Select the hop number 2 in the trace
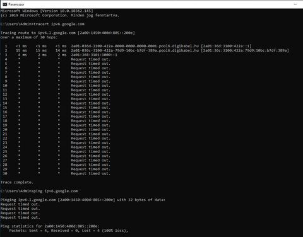The image size is (303, 237). pyautogui.click(x=6, y=50)
